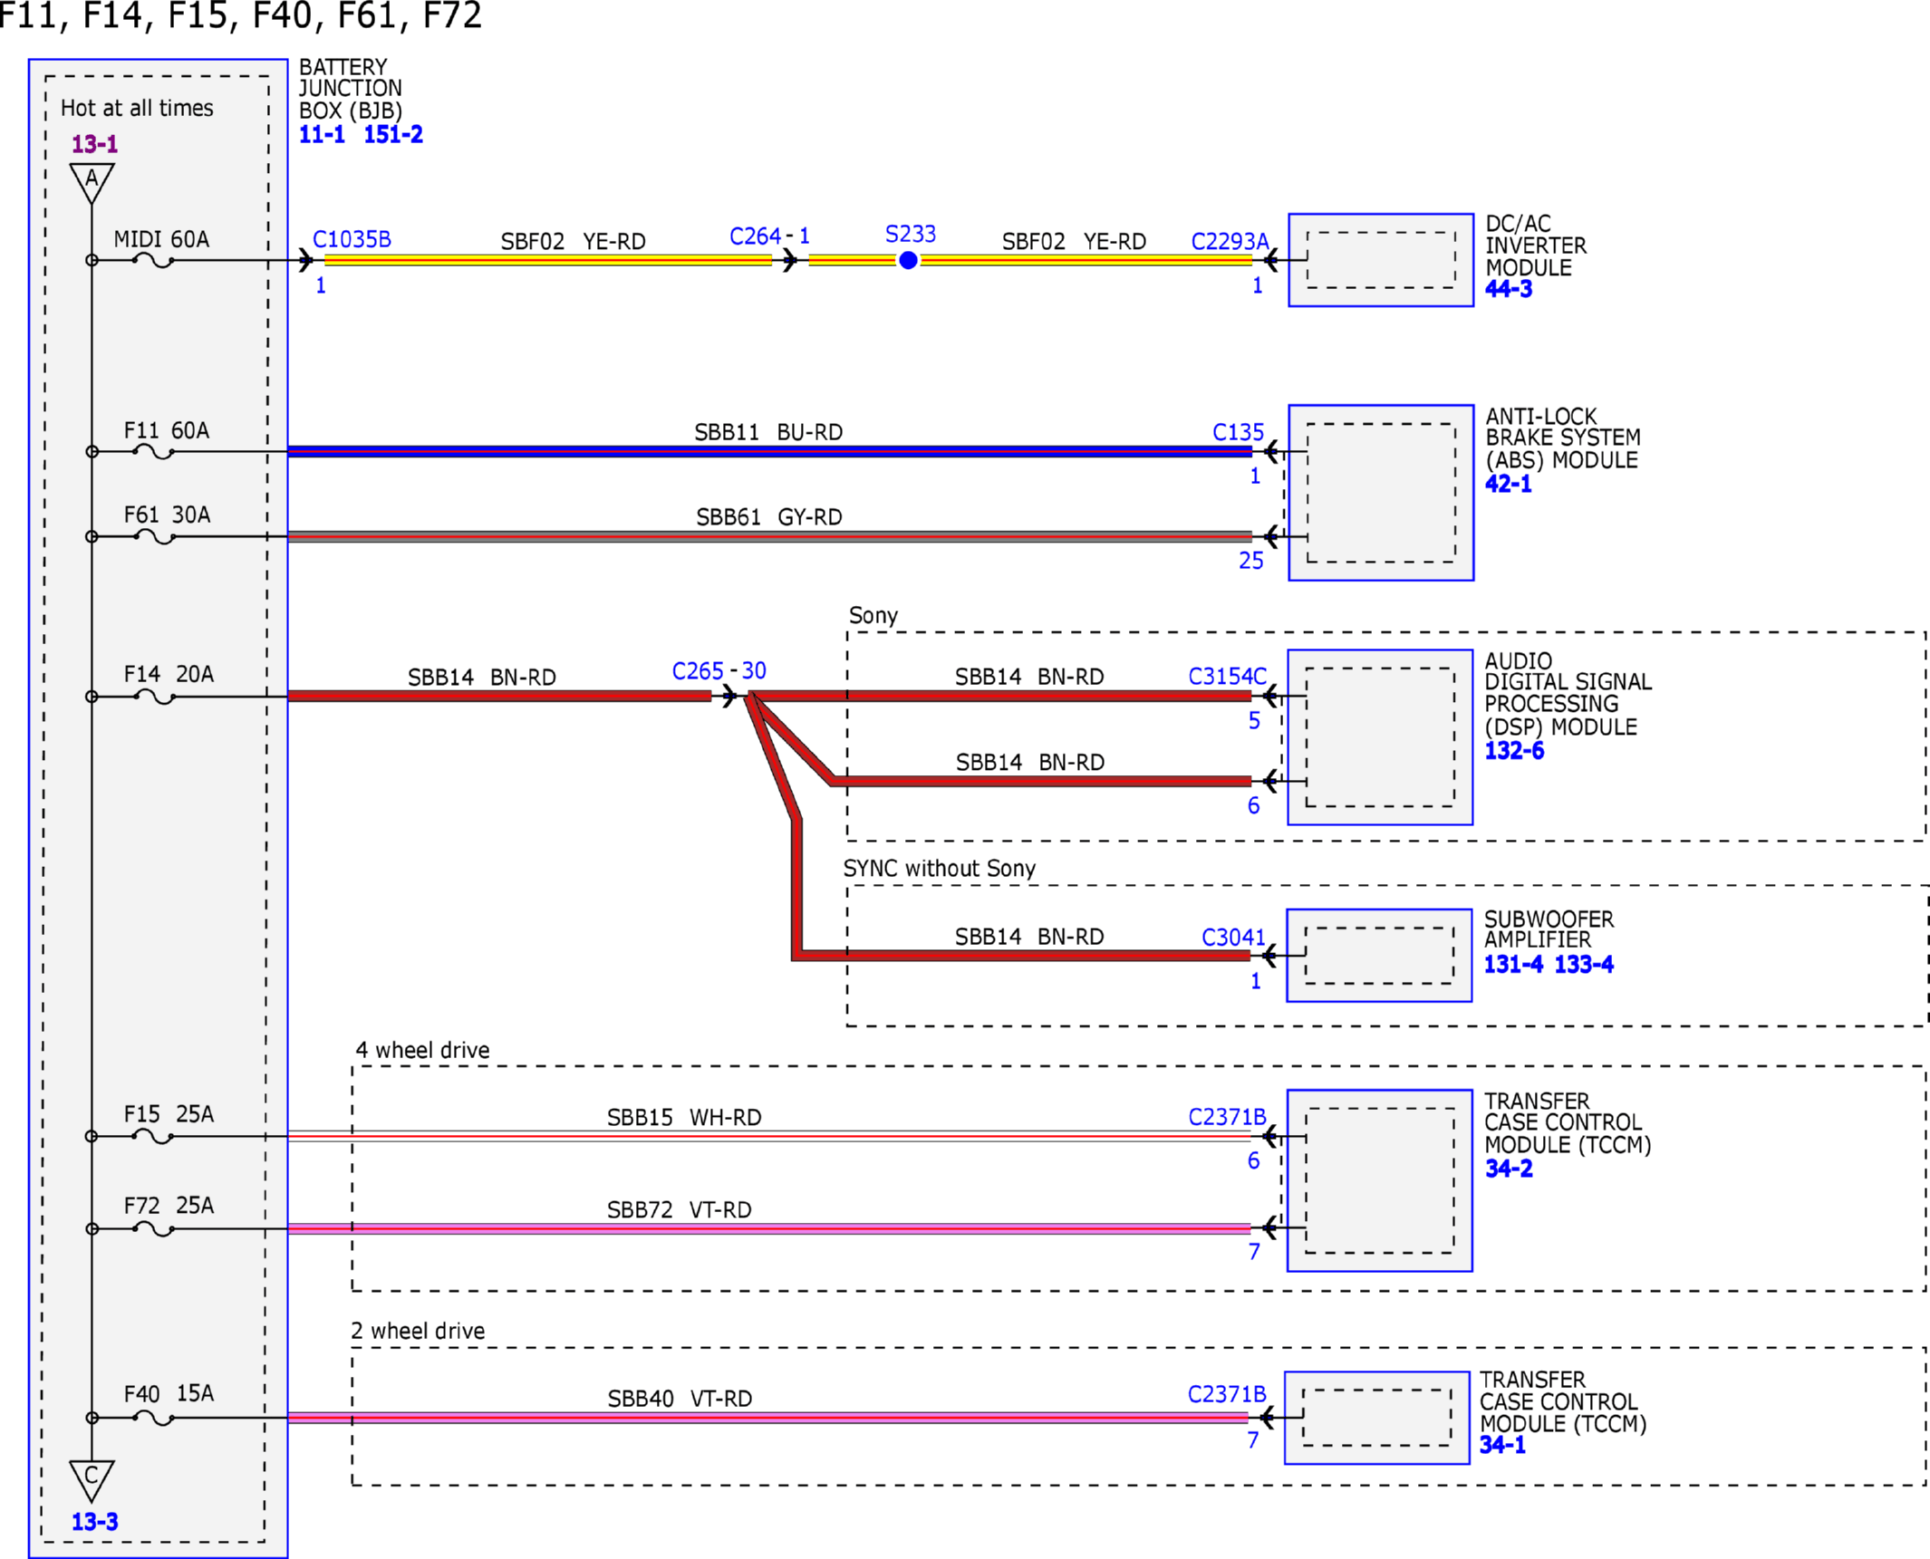Click the F61 30A fuse symbol
This screenshot has height=1559, width=1930.
click(x=153, y=537)
